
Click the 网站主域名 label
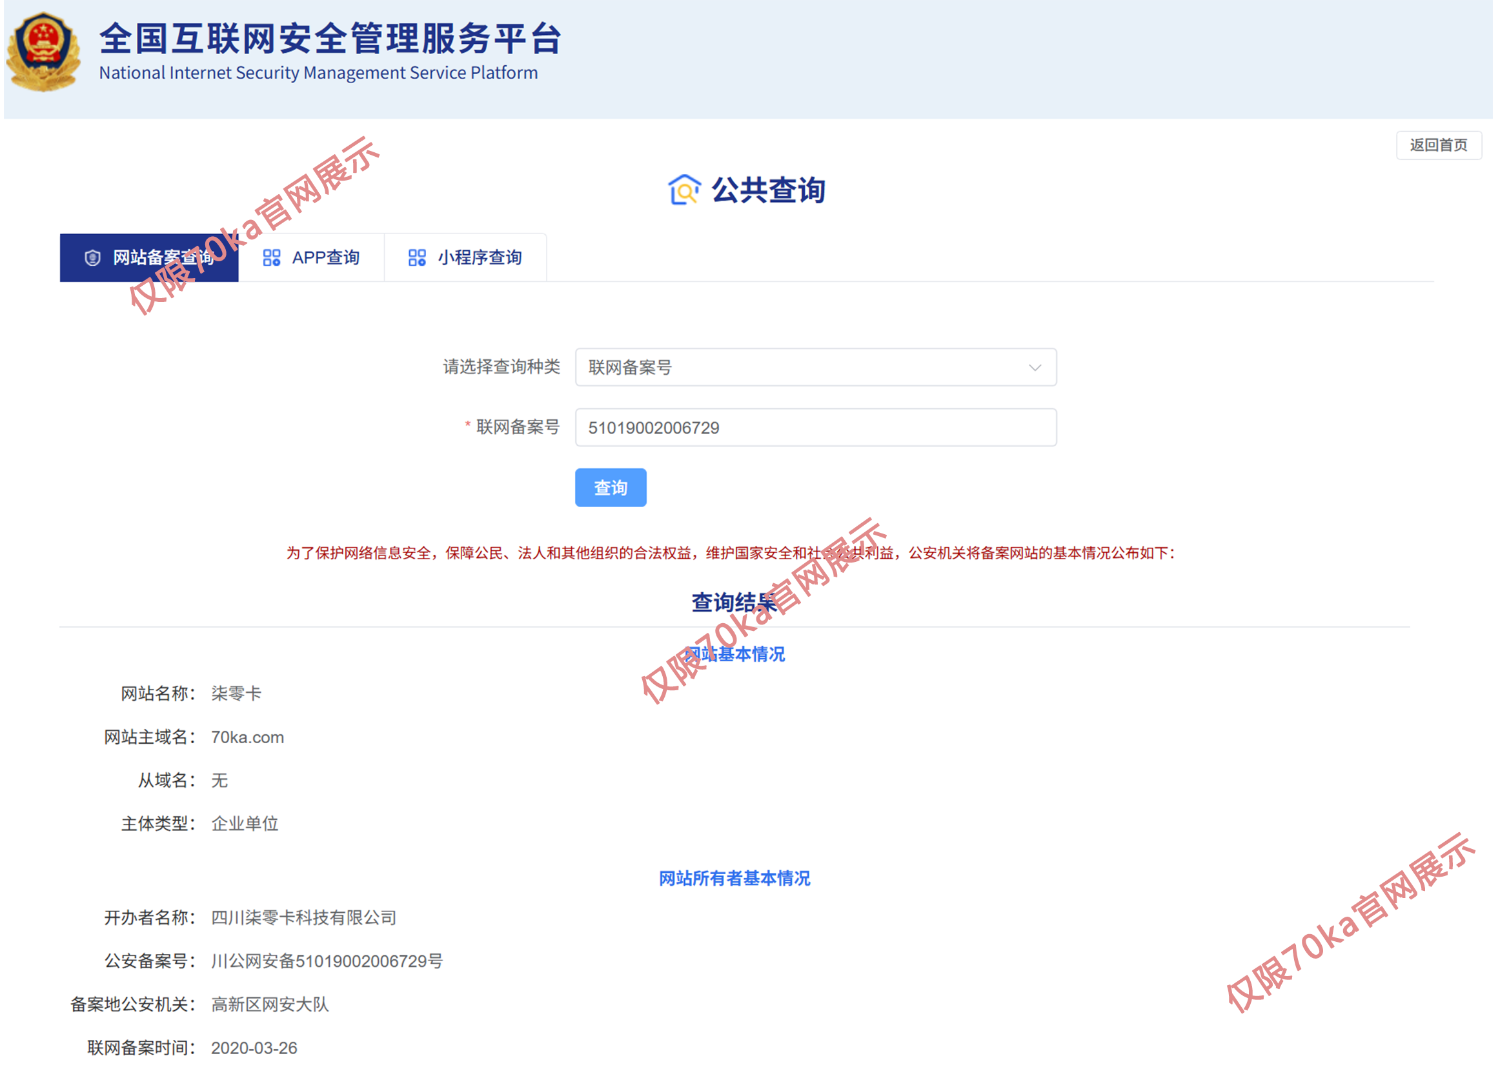coord(150,738)
